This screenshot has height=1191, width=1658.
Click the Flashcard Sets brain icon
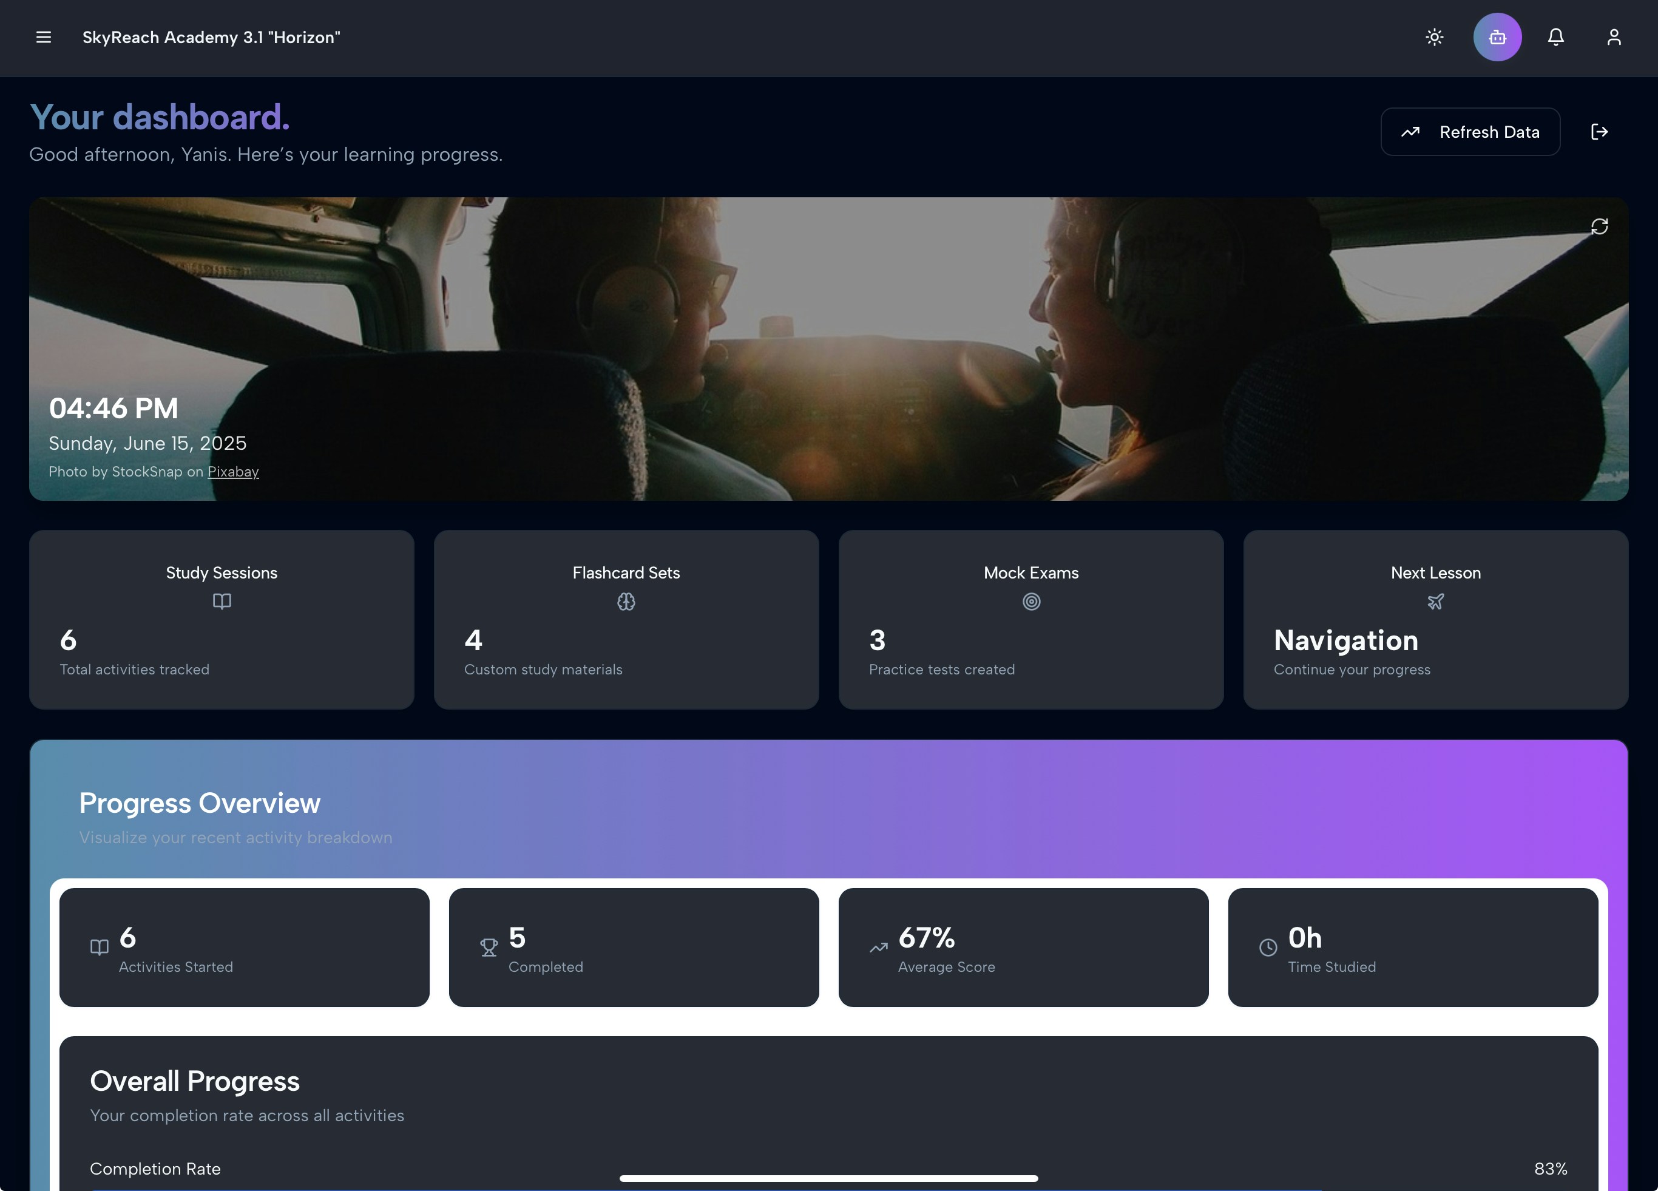click(x=626, y=602)
